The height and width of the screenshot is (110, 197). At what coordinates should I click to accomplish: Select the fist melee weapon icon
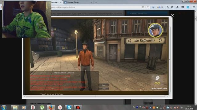[x=157, y=78]
